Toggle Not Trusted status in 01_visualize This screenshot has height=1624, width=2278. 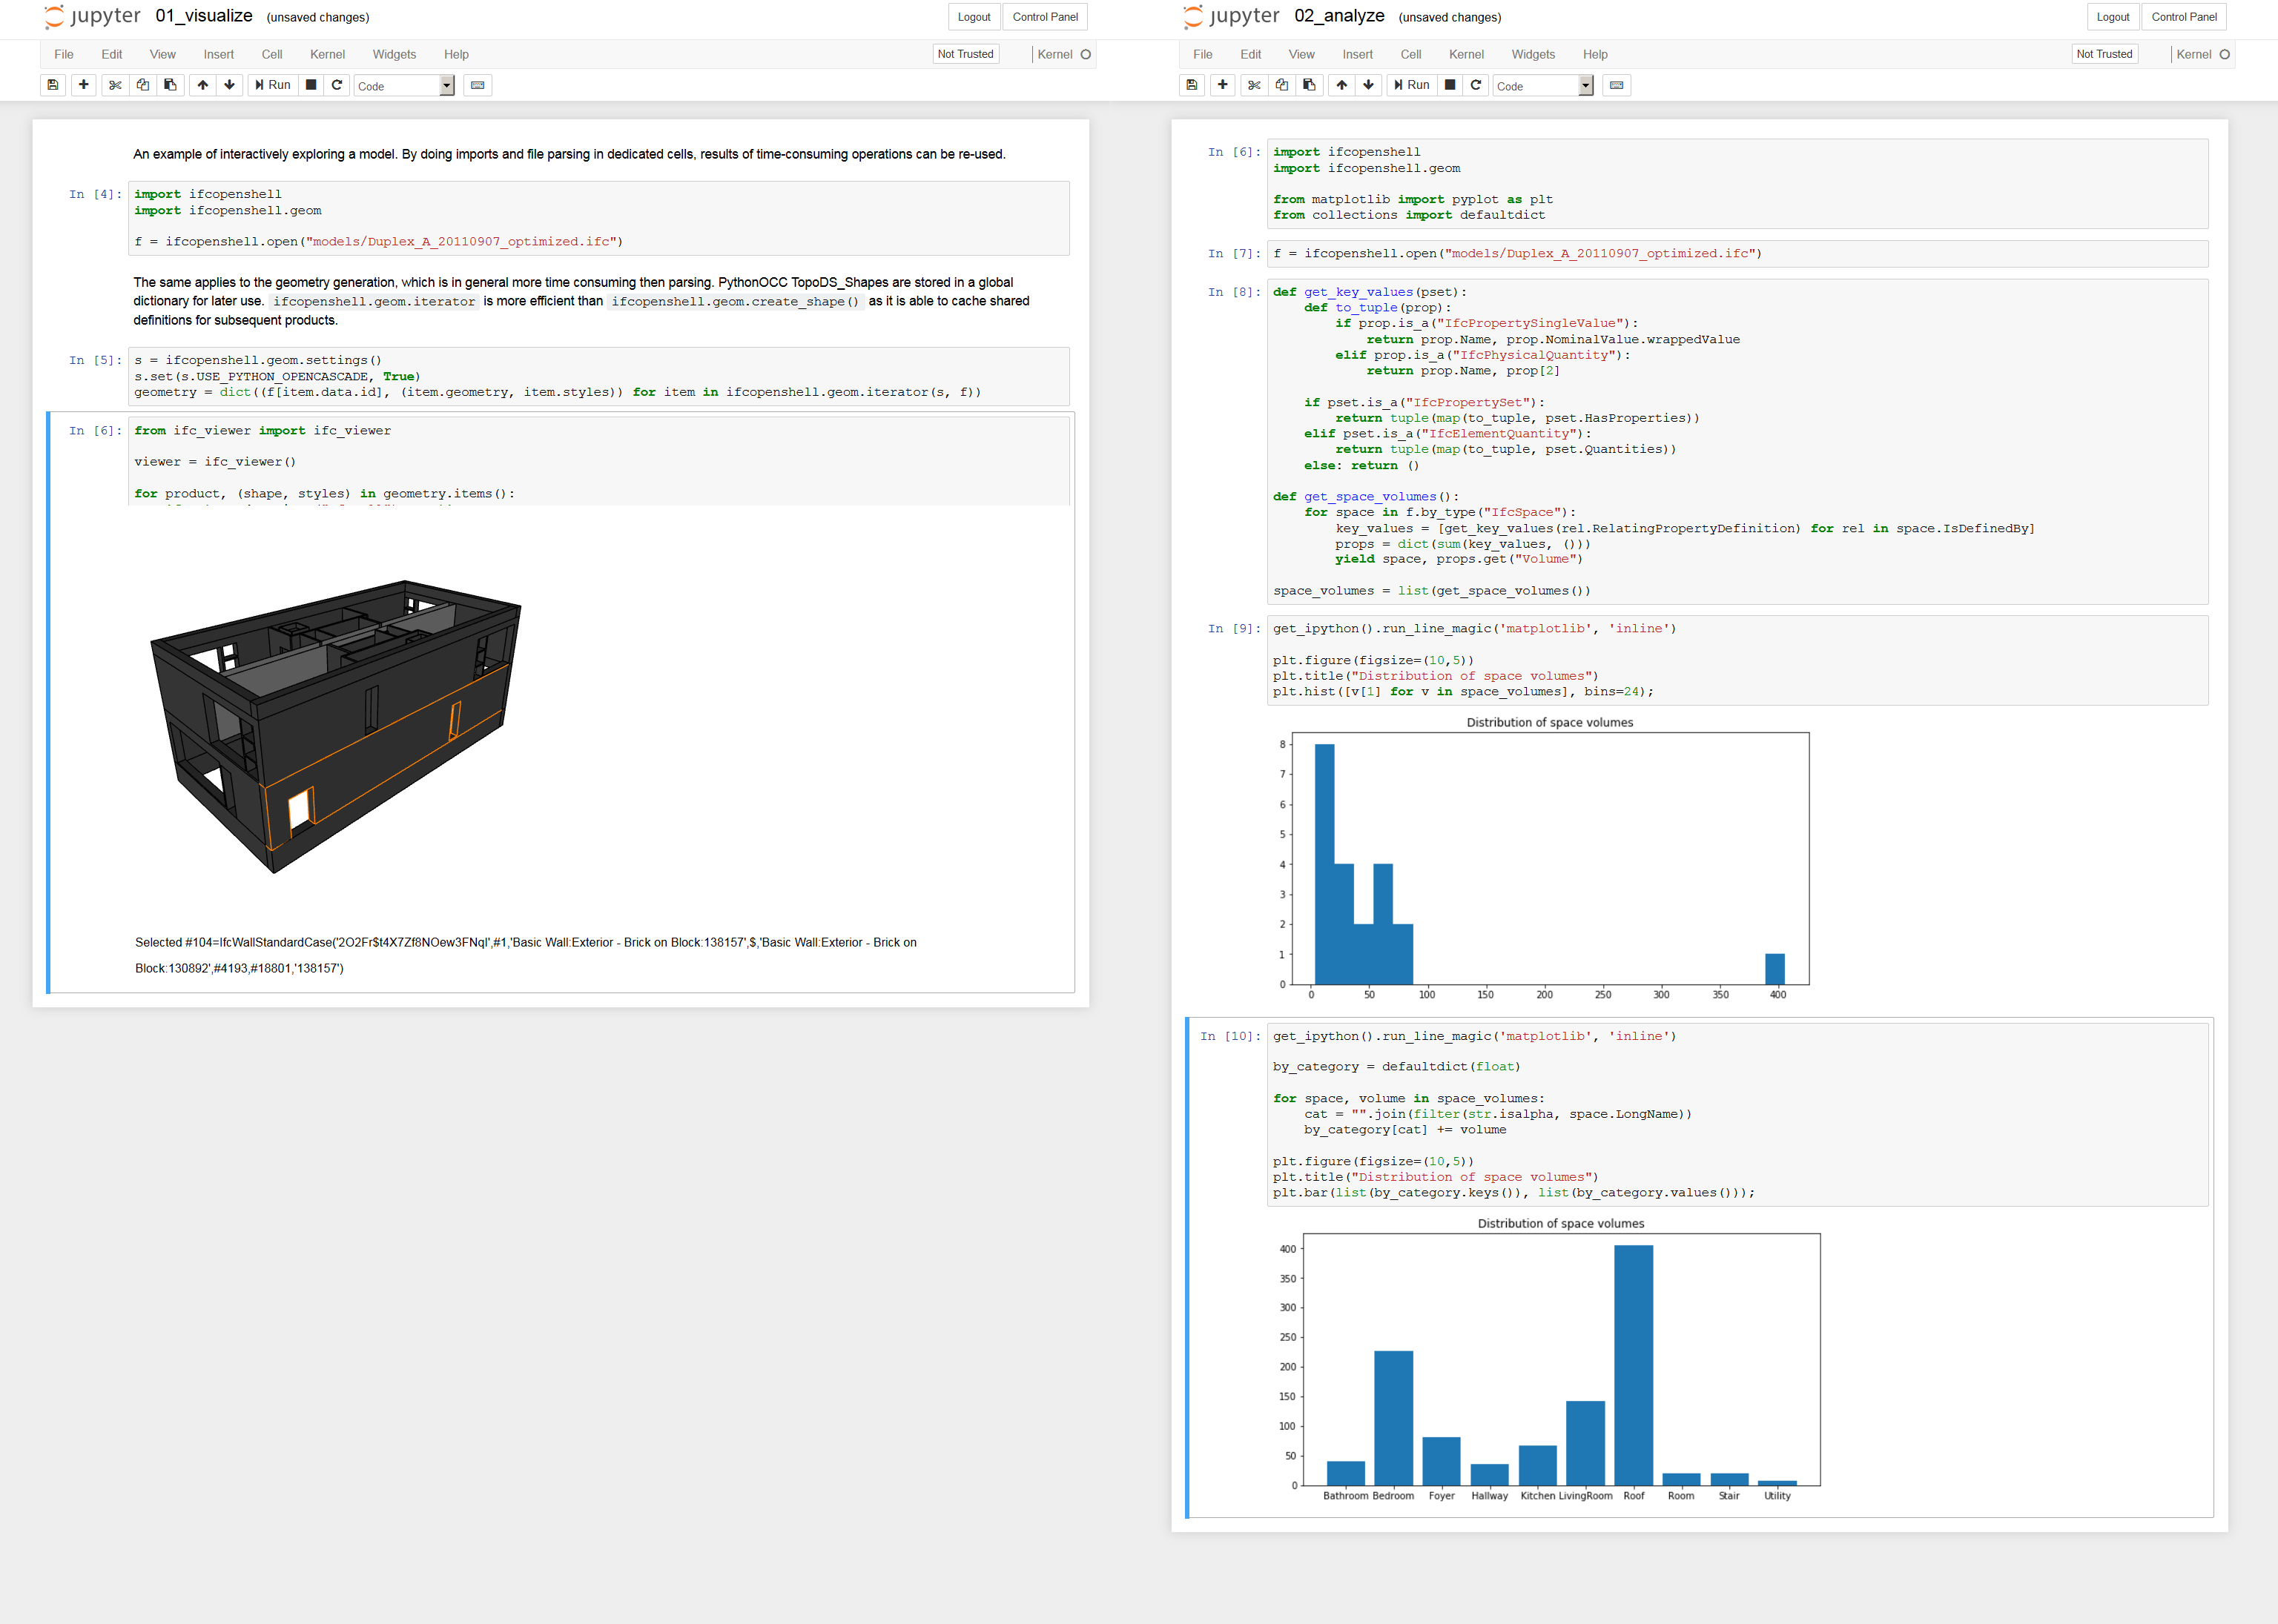point(965,54)
